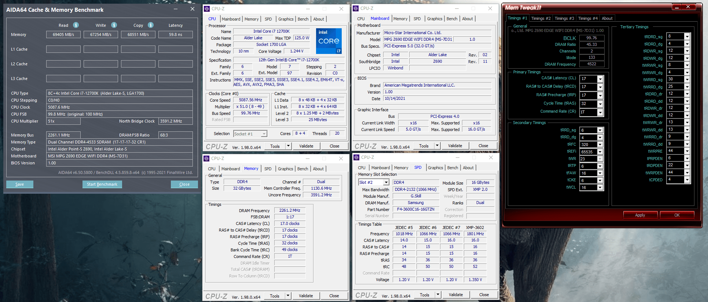708x302 pixels.
Task: Confirm with OK in Mem TweakIt
Action: click(677, 215)
